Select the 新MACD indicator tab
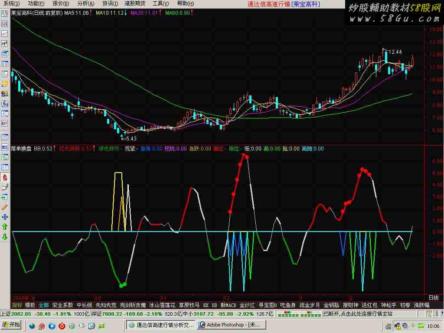 (x=228, y=305)
